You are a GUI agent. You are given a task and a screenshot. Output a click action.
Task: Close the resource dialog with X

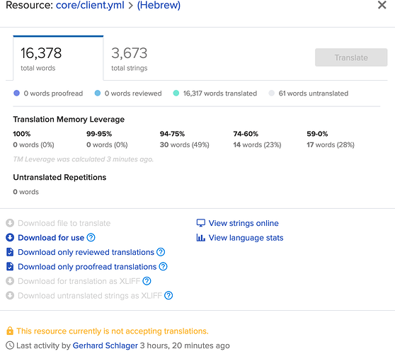pyautogui.click(x=382, y=5)
